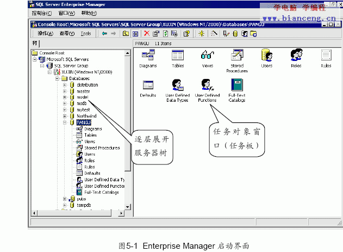Click the New Login toolbar icon
This screenshot has height=252, width=343.
click(x=245, y=34)
